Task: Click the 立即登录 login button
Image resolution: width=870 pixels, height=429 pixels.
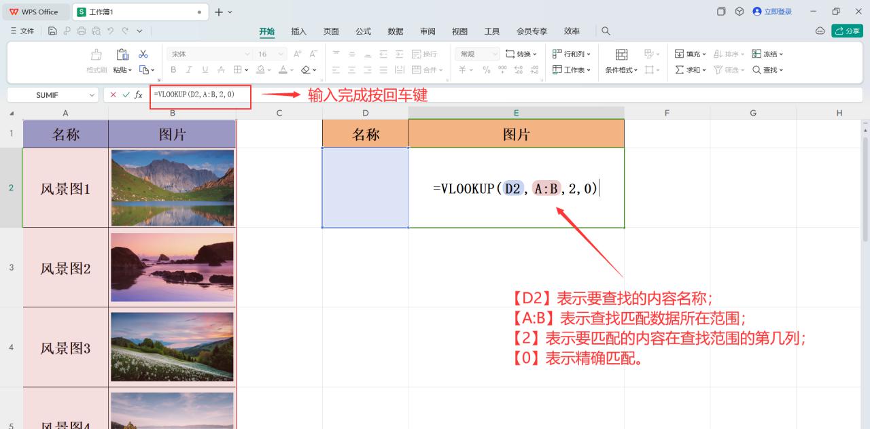Action: pos(773,12)
